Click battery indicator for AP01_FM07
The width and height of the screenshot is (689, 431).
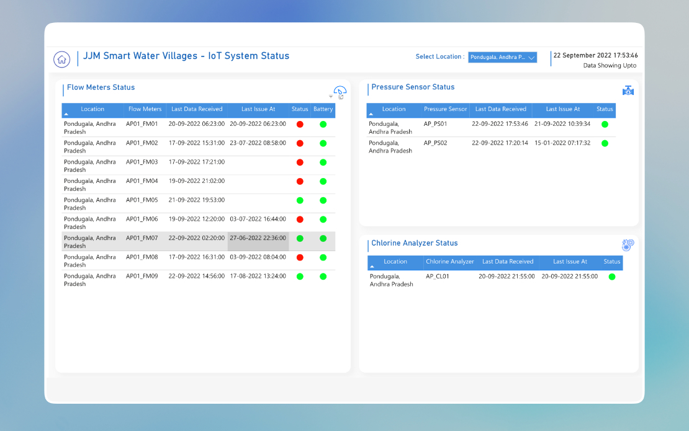coord(323,238)
